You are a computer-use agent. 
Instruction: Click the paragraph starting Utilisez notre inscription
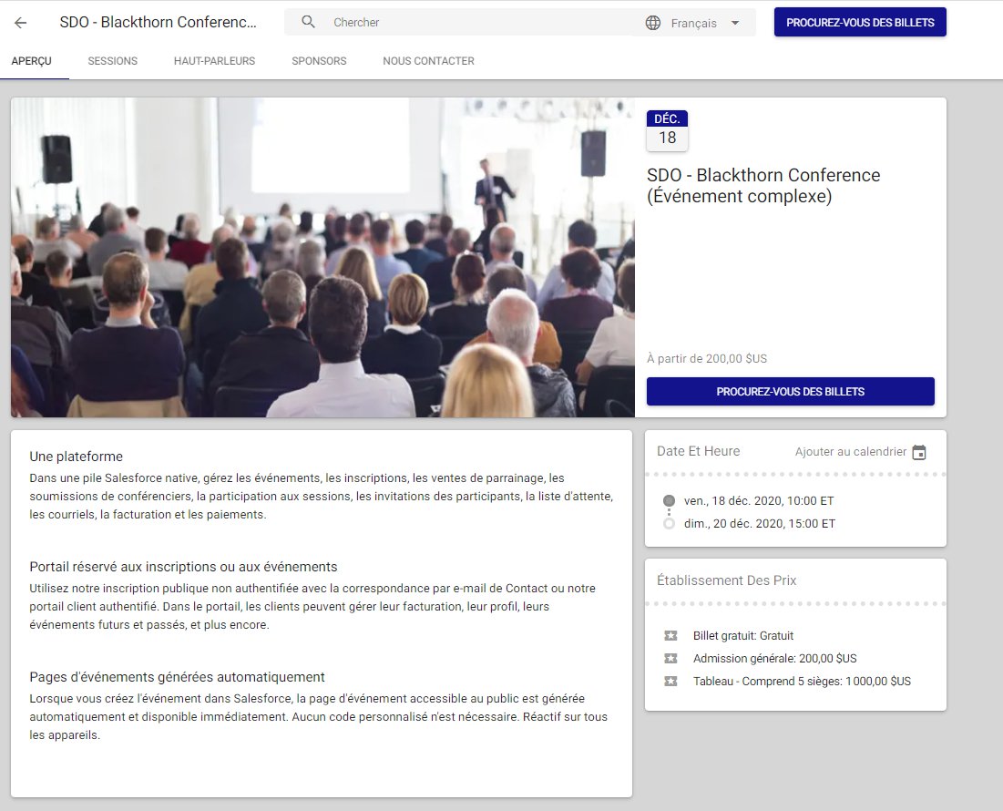[x=312, y=606]
